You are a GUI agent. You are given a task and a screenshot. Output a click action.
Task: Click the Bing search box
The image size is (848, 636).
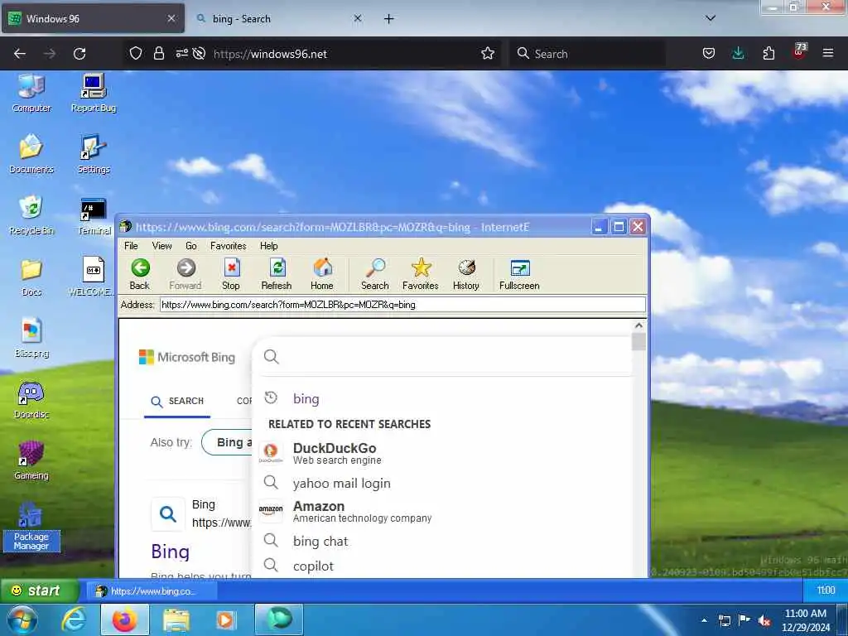(x=444, y=356)
